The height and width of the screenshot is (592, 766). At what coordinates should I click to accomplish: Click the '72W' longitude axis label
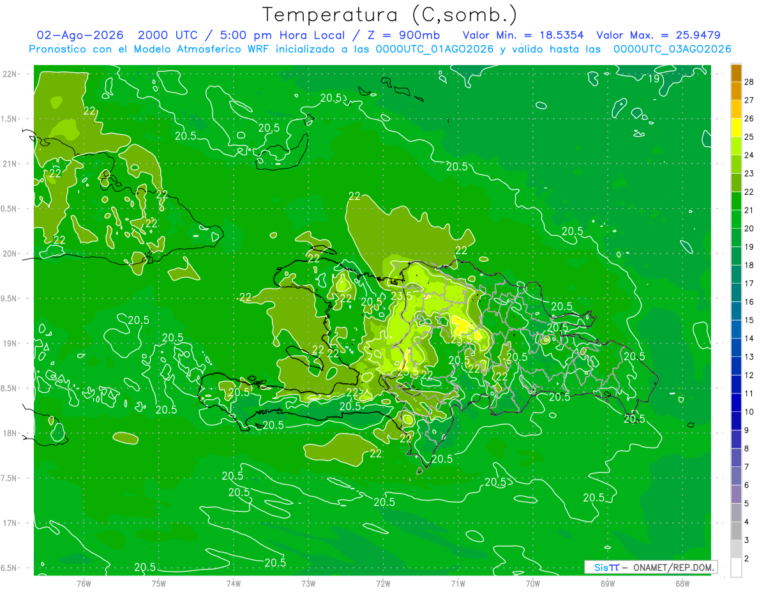tap(383, 583)
